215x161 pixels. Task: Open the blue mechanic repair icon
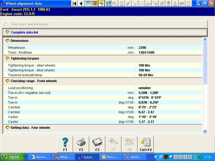click(x=108, y=3)
